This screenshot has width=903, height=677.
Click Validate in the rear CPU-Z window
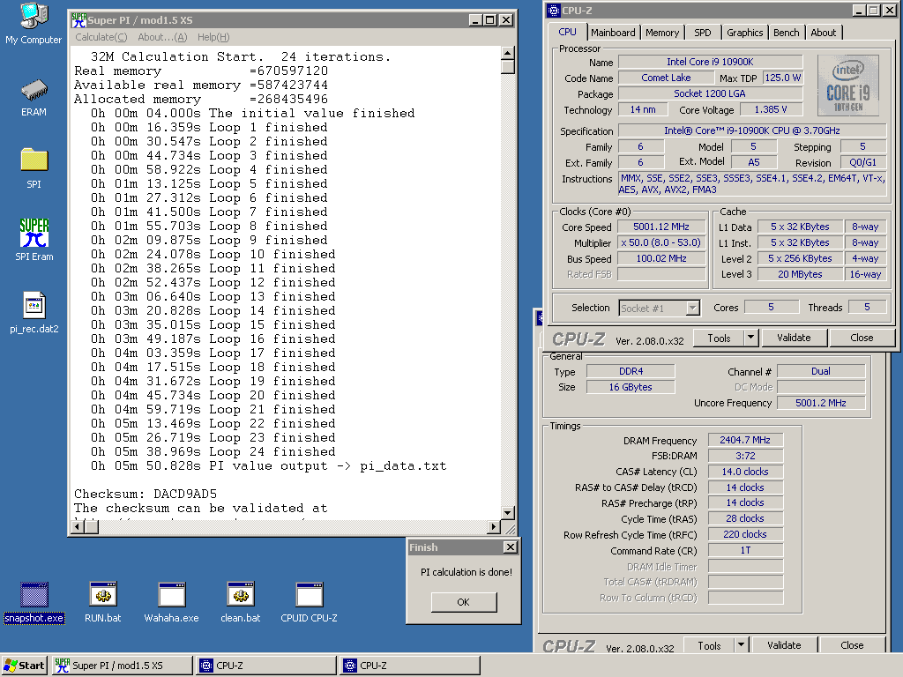click(784, 645)
